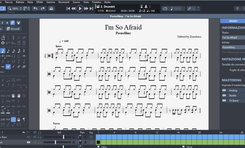Start playback with the Play button

[x=80, y=9]
